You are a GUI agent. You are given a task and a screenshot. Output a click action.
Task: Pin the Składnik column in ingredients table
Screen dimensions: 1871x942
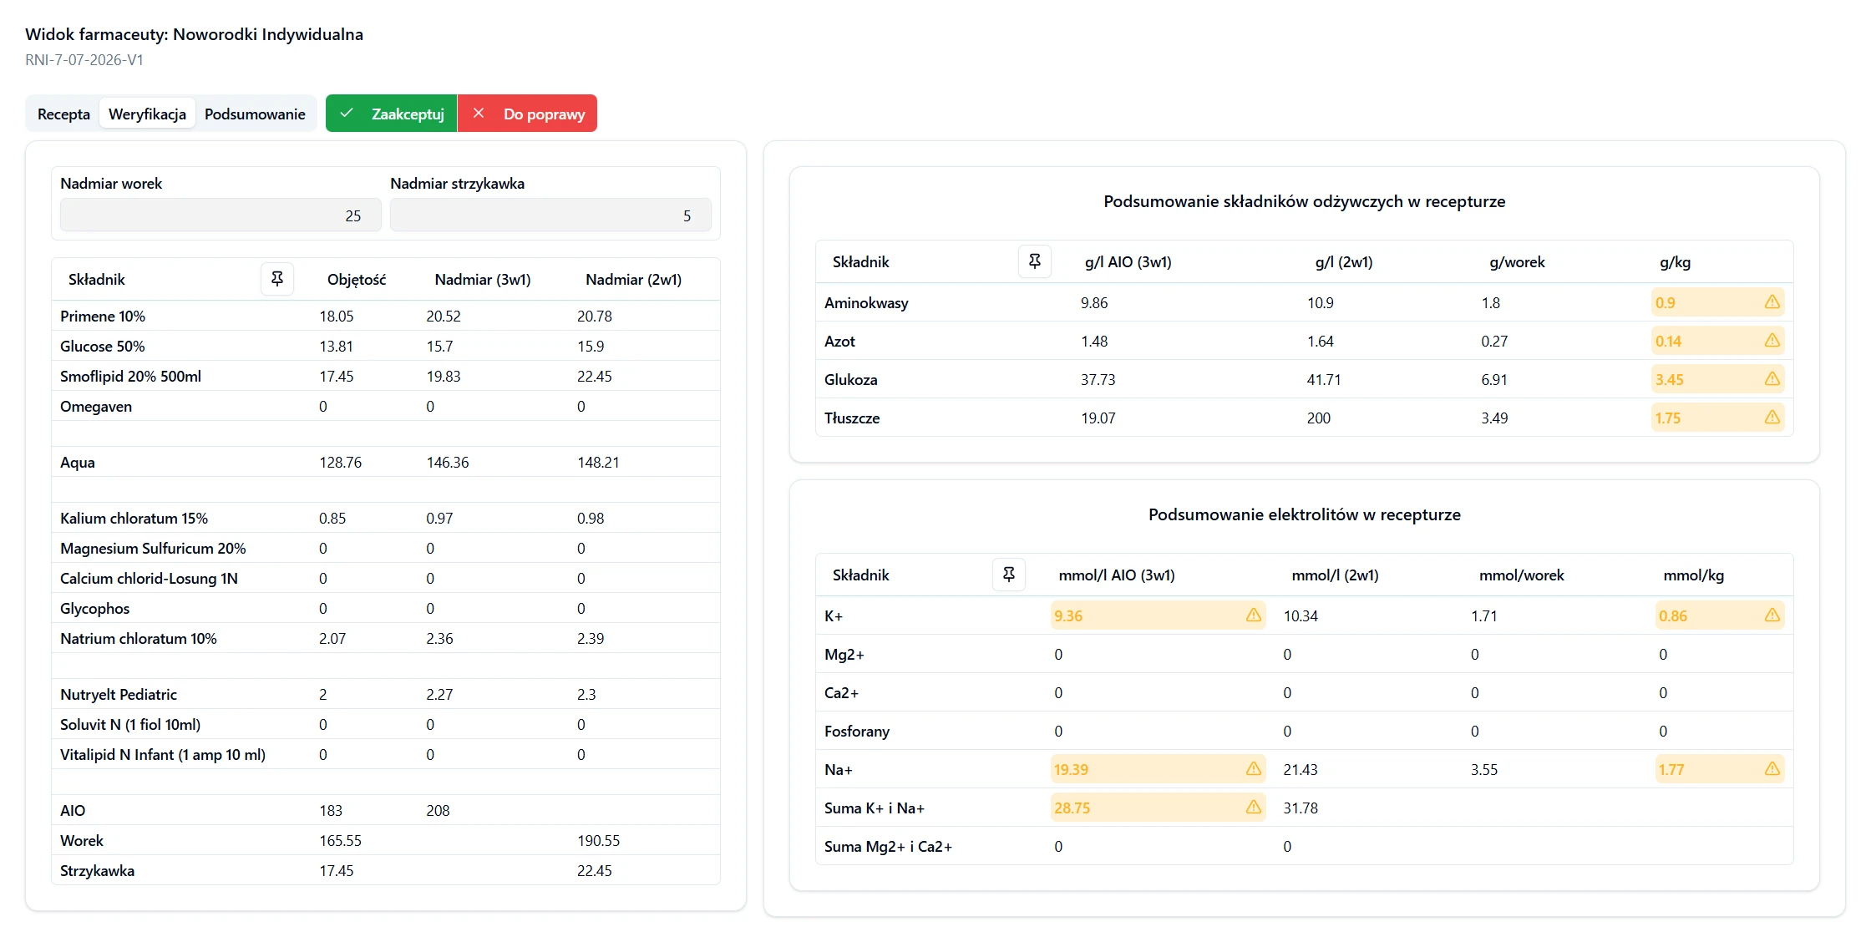click(x=277, y=279)
